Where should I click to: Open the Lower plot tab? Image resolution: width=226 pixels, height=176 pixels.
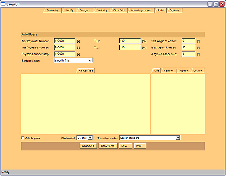(198, 71)
